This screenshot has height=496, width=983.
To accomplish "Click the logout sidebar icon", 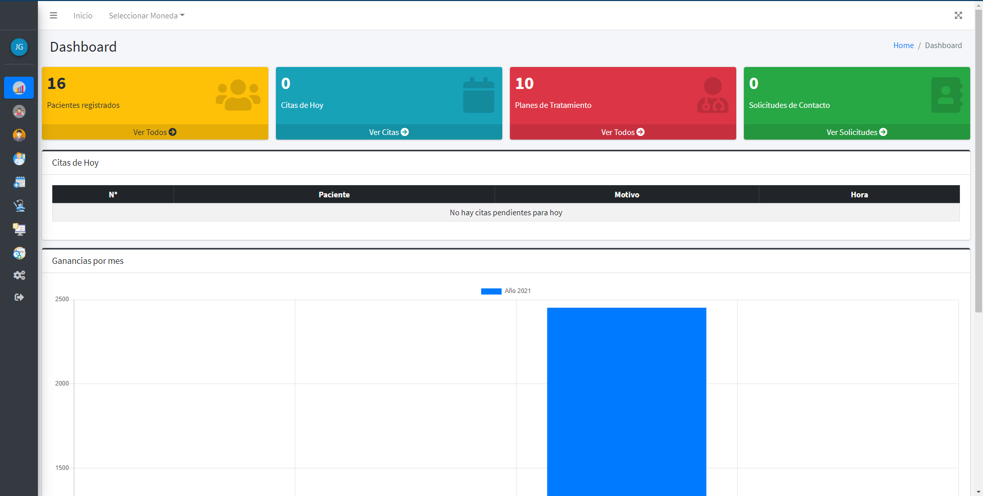I will click(19, 297).
